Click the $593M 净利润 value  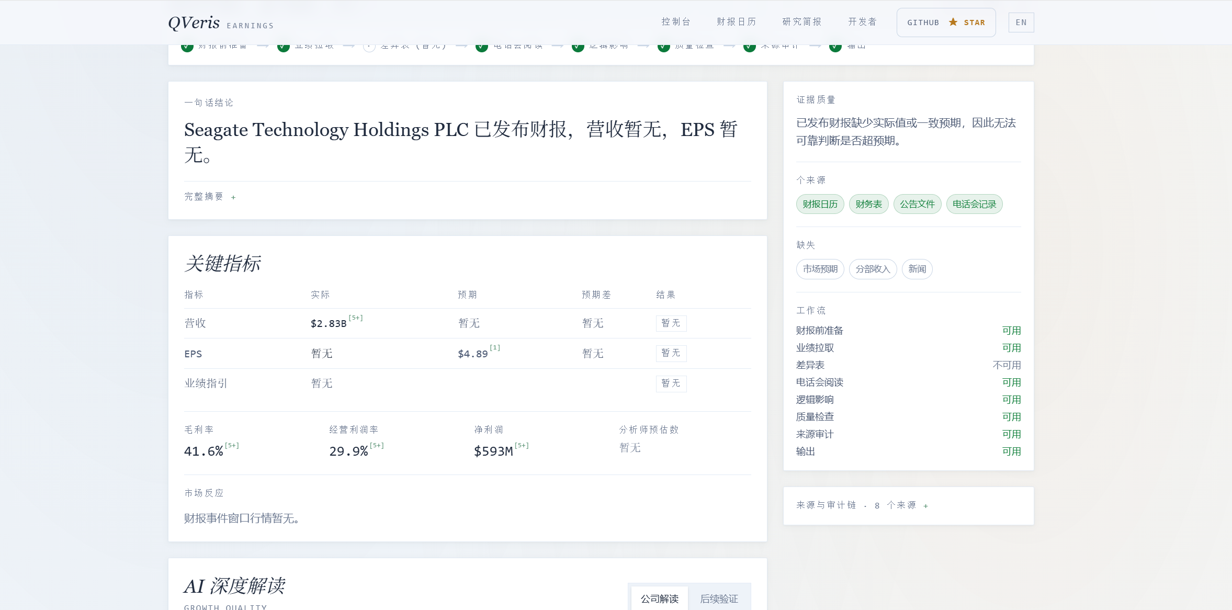tap(493, 451)
